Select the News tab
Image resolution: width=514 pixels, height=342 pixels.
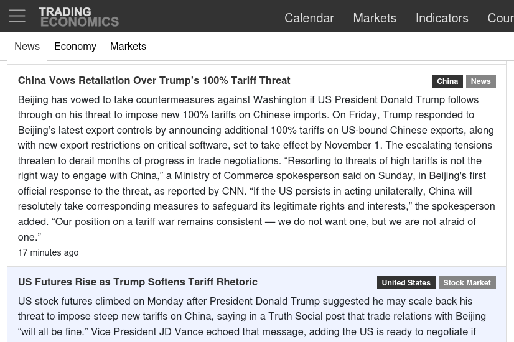pyautogui.click(x=27, y=46)
